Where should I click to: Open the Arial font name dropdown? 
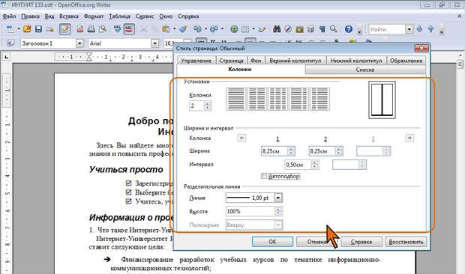click(154, 43)
